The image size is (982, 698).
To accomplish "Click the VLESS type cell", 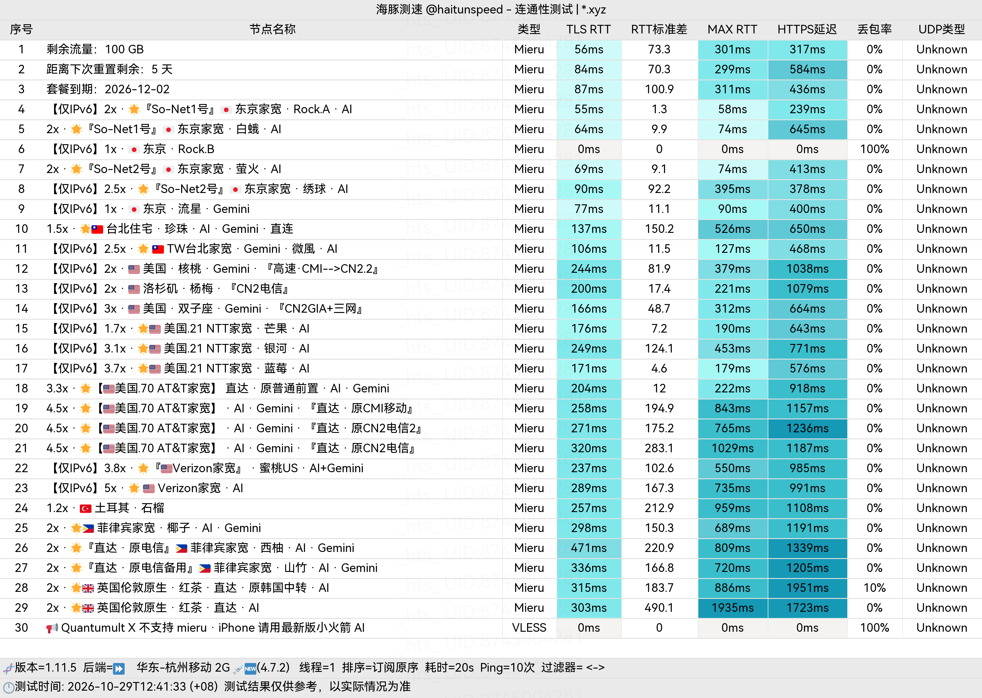I will point(529,628).
